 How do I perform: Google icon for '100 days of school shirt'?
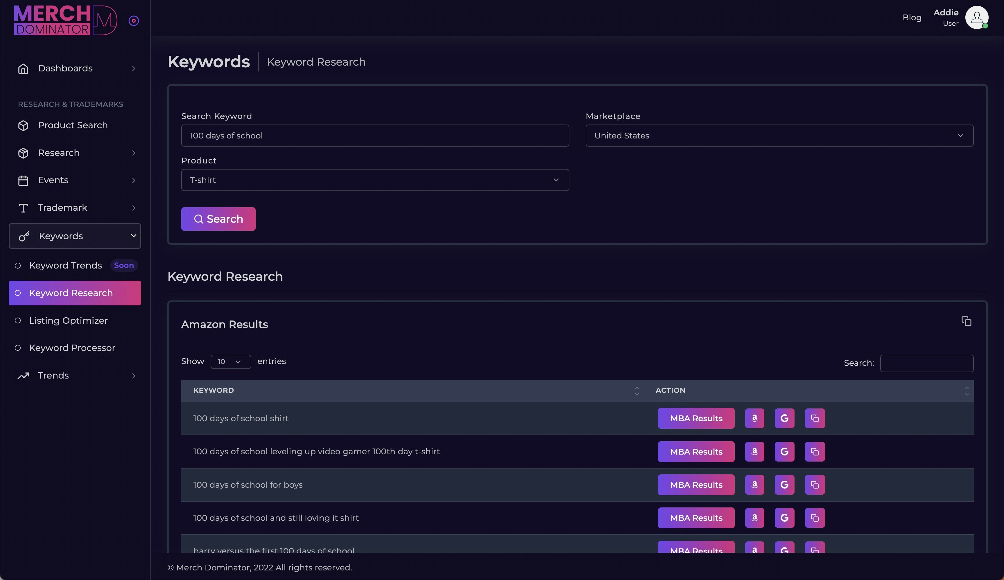coord(784,418)
